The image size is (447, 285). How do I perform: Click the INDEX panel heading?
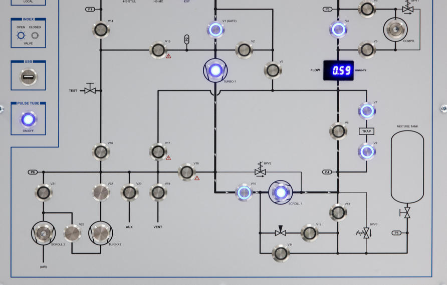28,19
